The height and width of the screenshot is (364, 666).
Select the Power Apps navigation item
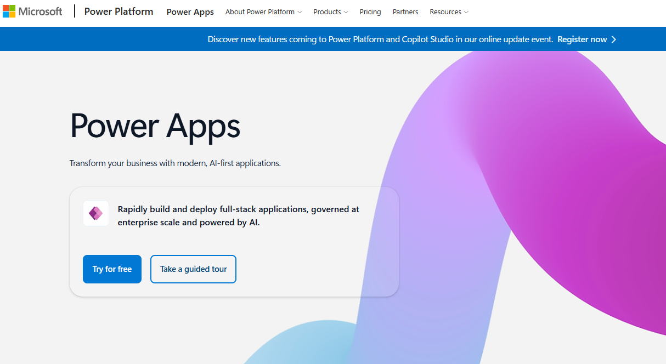[190, 11]
